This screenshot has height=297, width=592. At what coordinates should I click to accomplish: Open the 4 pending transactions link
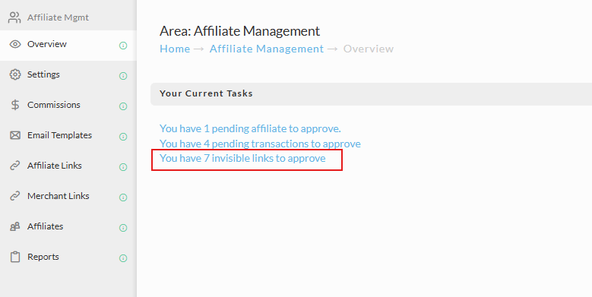tap(260, 144)
